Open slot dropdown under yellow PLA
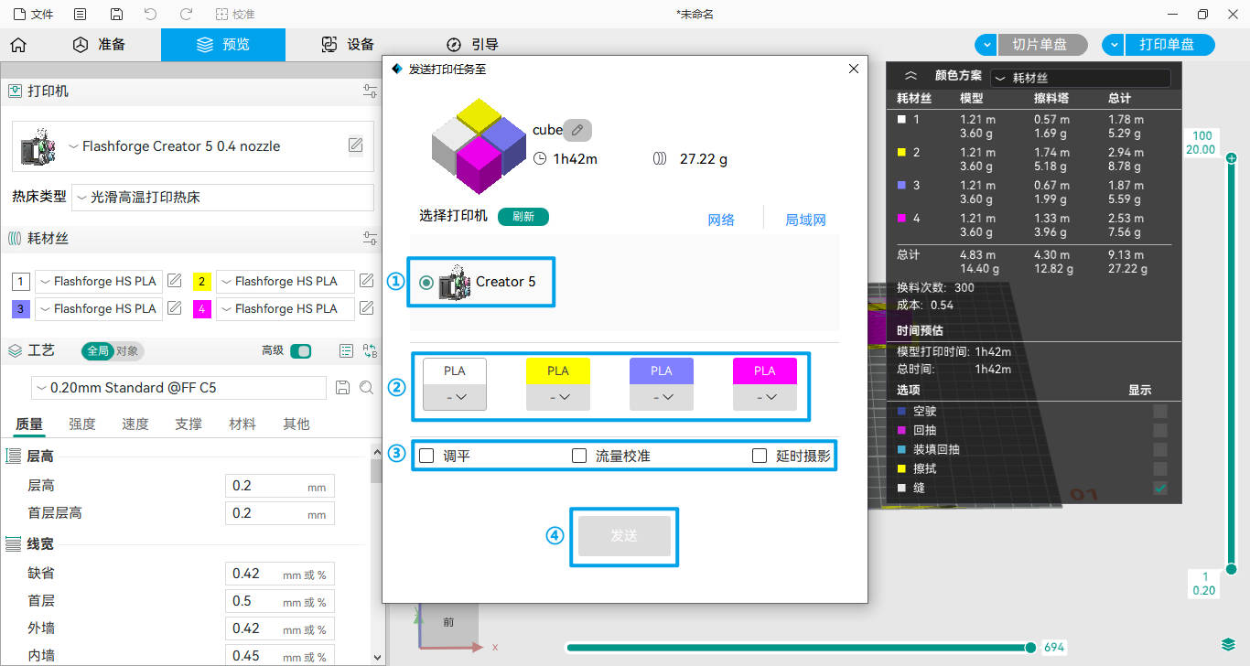 point(558,396)
